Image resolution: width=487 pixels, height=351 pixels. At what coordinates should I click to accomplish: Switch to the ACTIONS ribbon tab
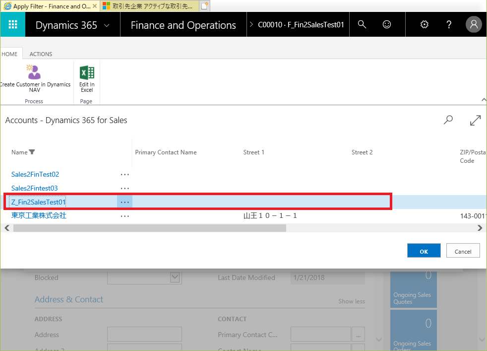click(41, 54)
